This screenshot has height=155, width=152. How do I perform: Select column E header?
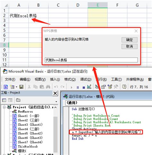click(97, 5)
